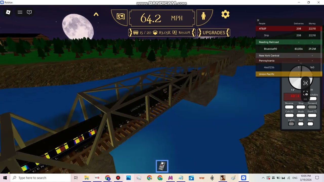Screen dimensions: 324x182
Task: Toggle the train Lights
Action: pyautogui.click(x=291, y=124)
